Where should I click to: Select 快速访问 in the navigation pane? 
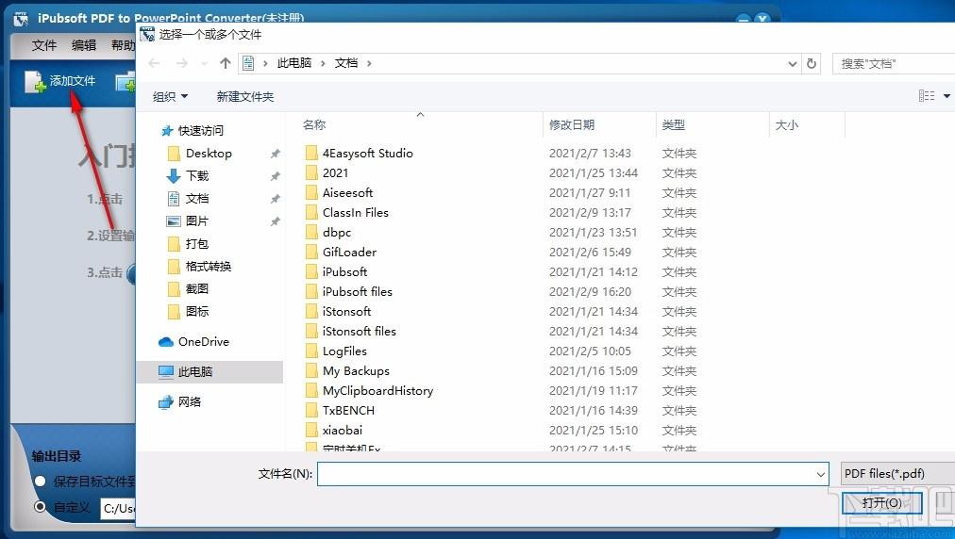(x=200, y=131)
